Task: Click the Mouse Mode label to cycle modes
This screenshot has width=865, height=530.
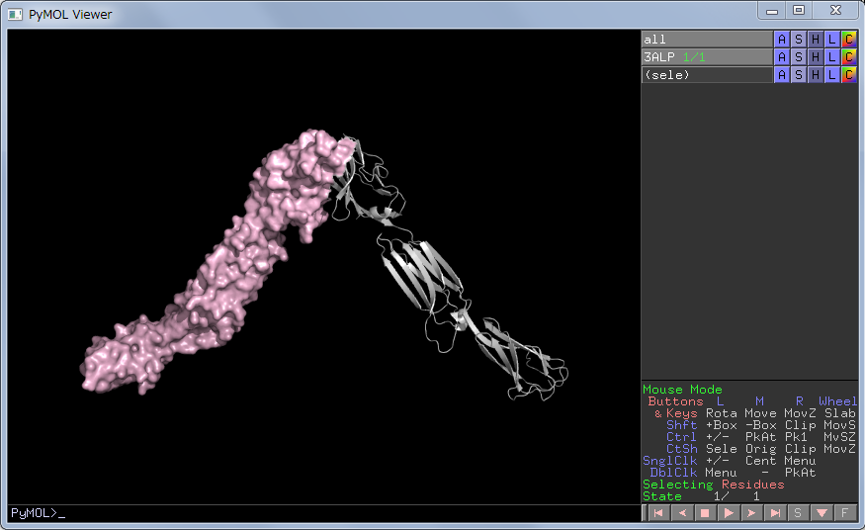Action: point(683,390)
